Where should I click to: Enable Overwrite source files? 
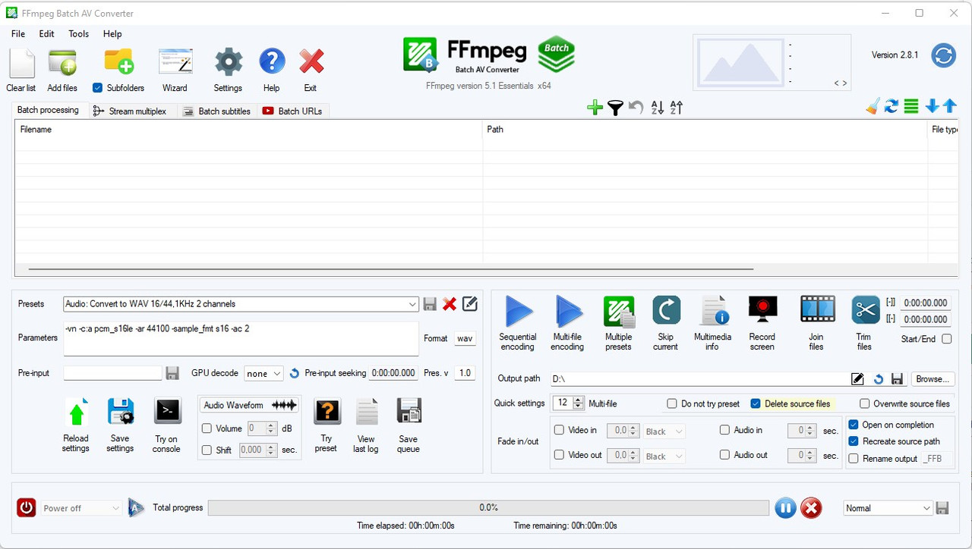tap(865, 403)
